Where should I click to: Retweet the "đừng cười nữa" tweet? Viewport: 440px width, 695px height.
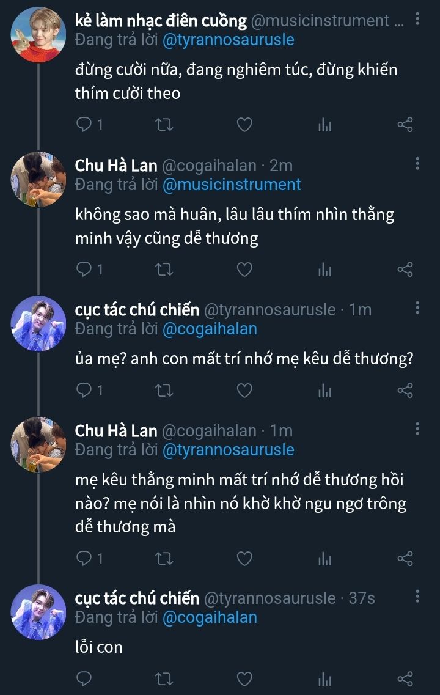tap(164, 125)
